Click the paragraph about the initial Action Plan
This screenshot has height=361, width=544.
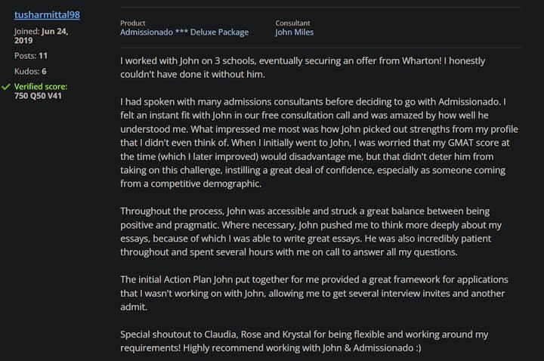314,293
